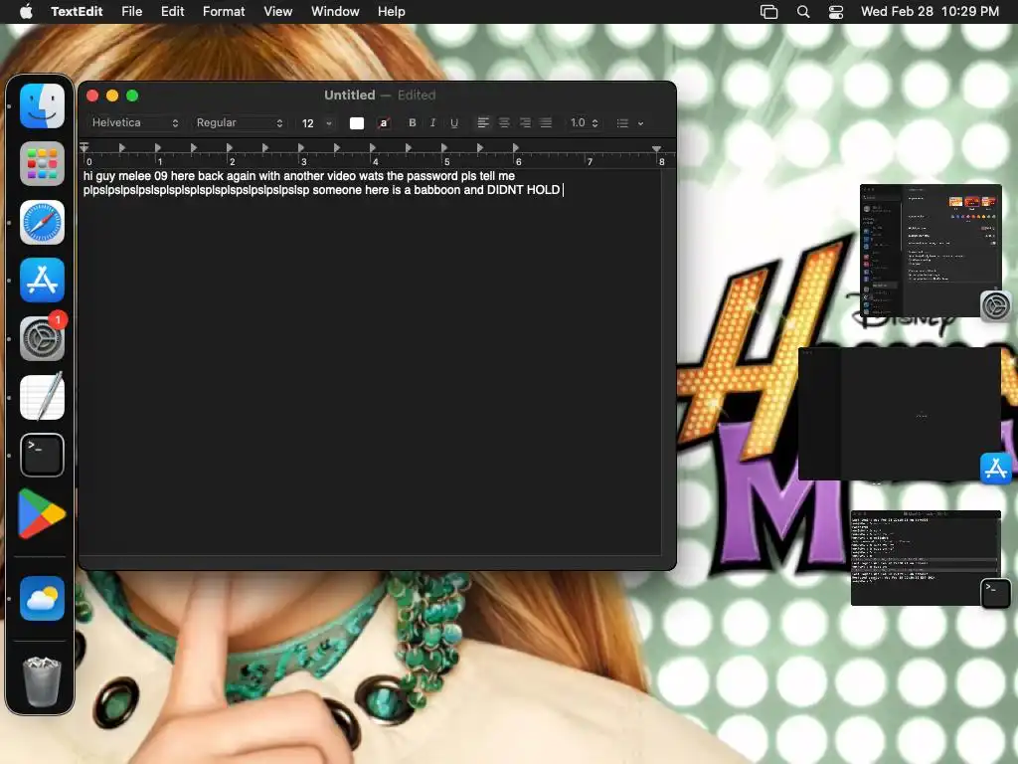Image resolution: width=1018 pixels, height=764 pixels.
Task: Center align the text
Action: (504, 122)
